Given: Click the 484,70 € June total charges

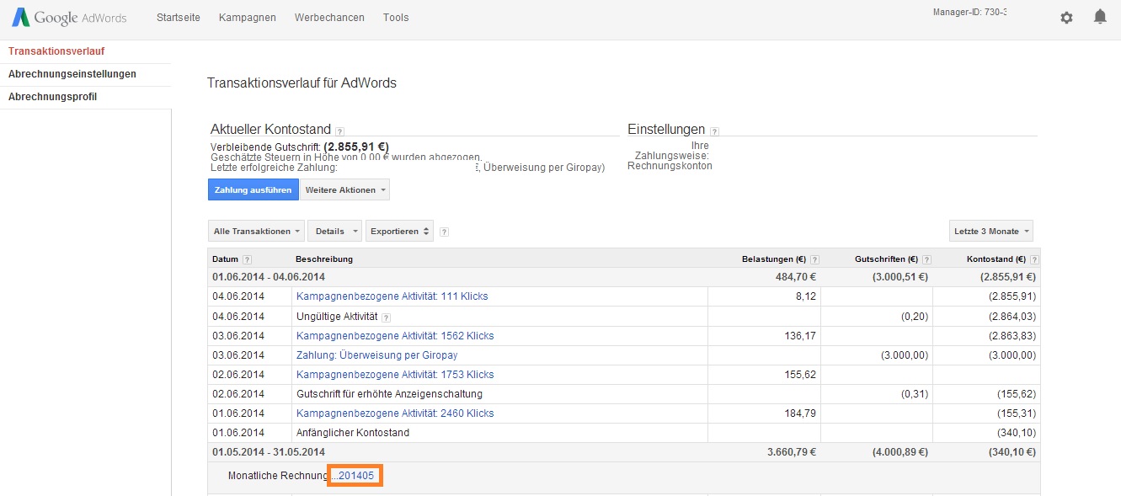Looking at the screenshot, I should (796, 277).
